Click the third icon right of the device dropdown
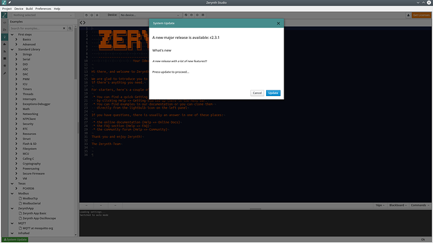The height and width of the screenshot is (243, 433). click(x=197, y=15)
